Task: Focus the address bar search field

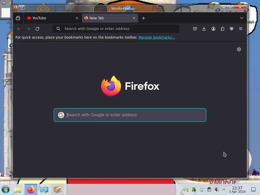Action: (116, 29)
